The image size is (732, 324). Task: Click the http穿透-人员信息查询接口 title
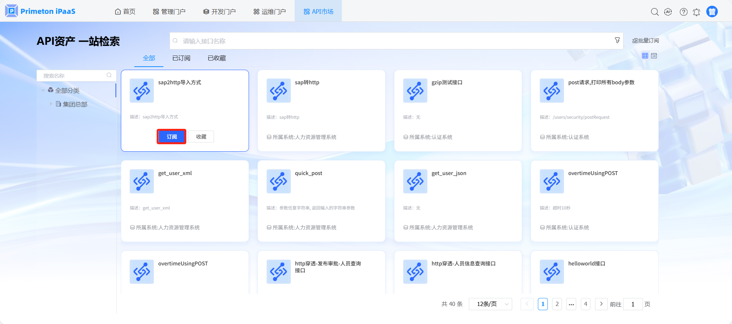coord(463,263)
